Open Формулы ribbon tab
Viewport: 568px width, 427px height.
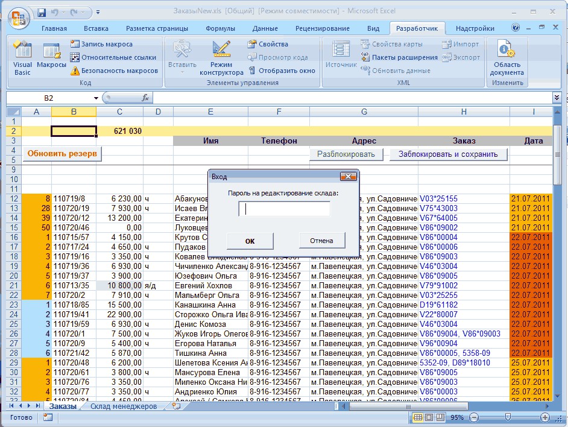click(220, 28)
